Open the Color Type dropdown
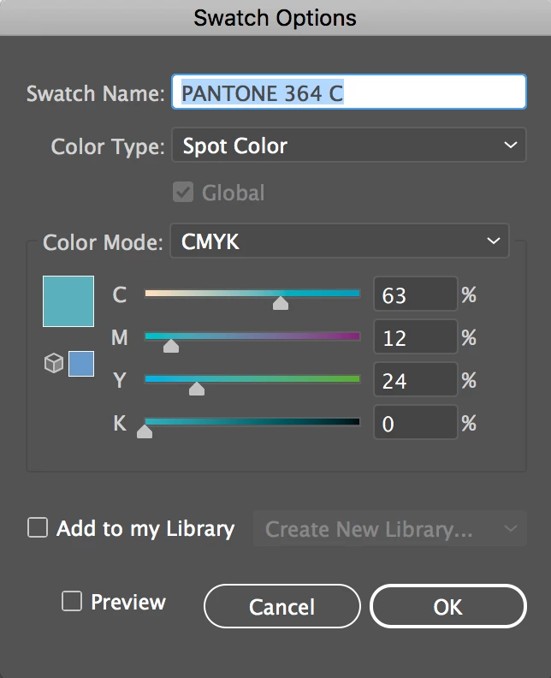551x678 pixels. [348, 146]
